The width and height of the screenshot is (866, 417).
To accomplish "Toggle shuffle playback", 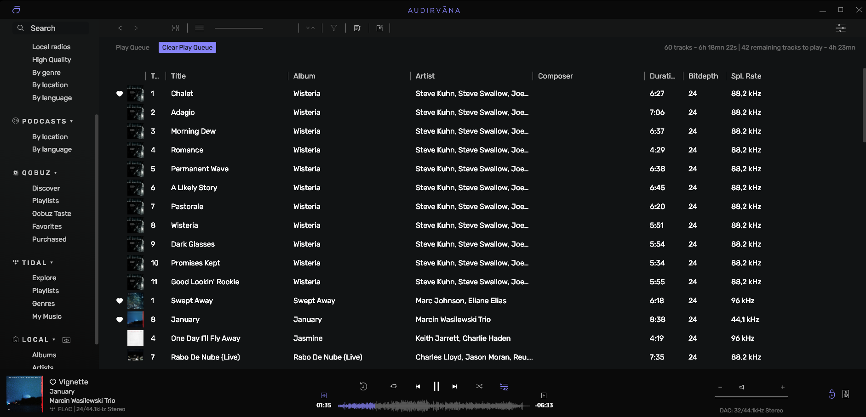I will click(x=479, y=386).
